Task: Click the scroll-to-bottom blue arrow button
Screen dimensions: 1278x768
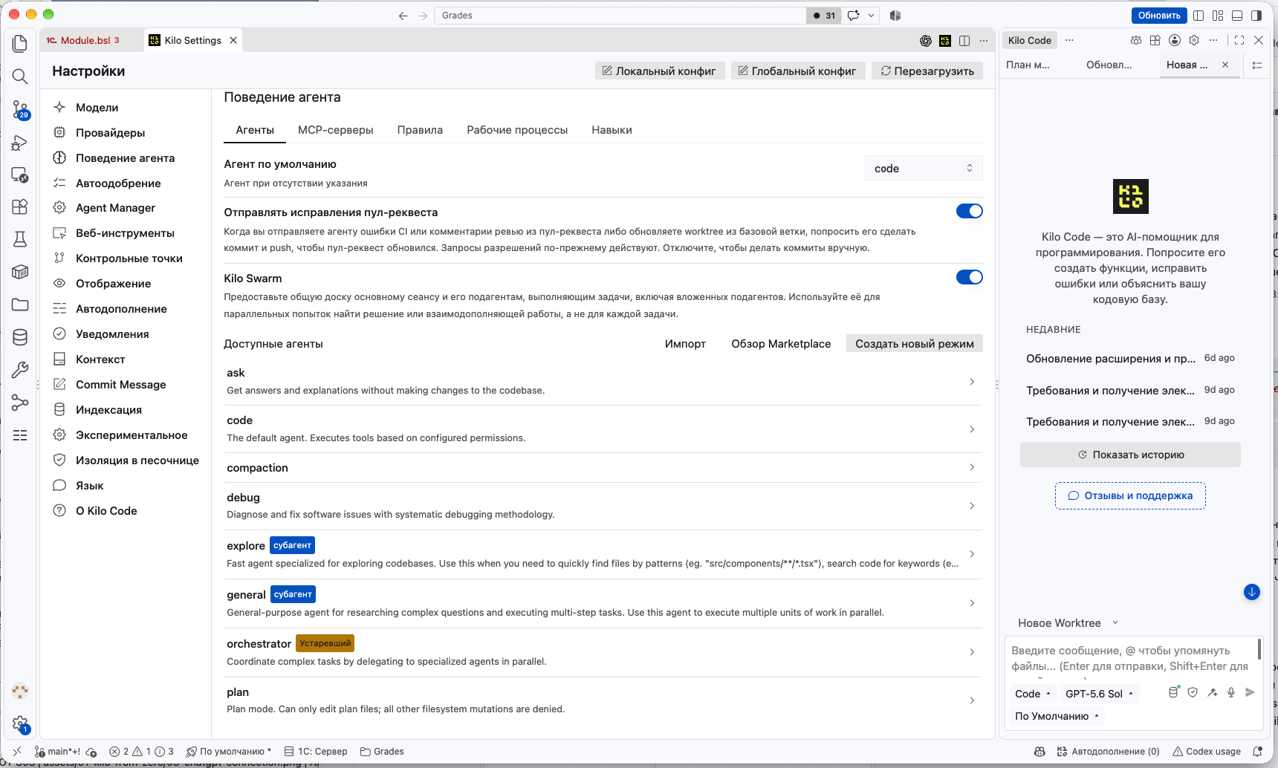Action: (1252, 592)
